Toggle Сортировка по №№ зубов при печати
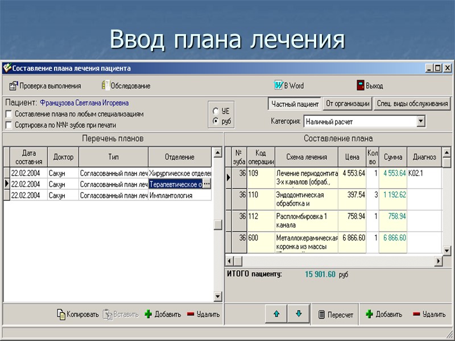 [9, 125]
